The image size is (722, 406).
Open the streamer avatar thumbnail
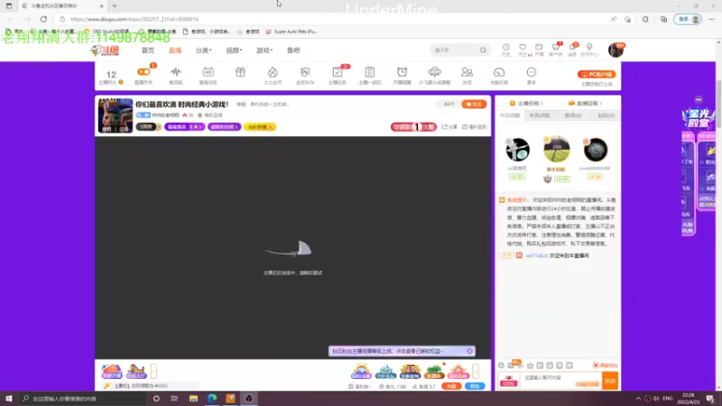[x=116, y=115]
